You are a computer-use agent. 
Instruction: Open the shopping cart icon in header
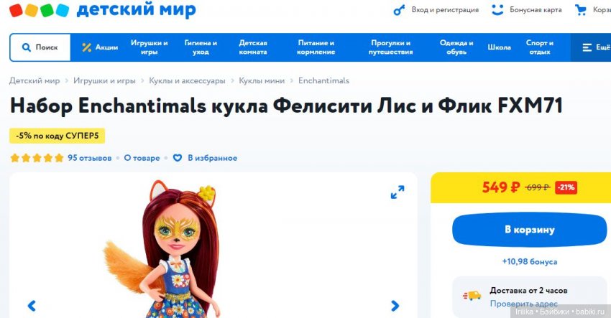coord(581,10)
